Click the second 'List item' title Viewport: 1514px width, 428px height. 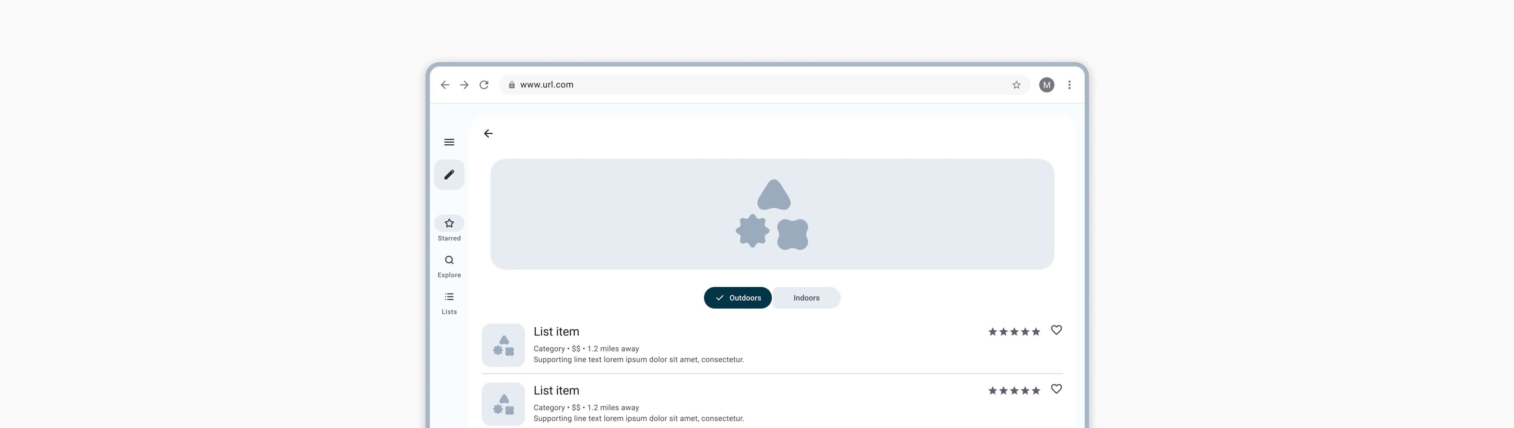pyautogui.click(x=556, y=391)
